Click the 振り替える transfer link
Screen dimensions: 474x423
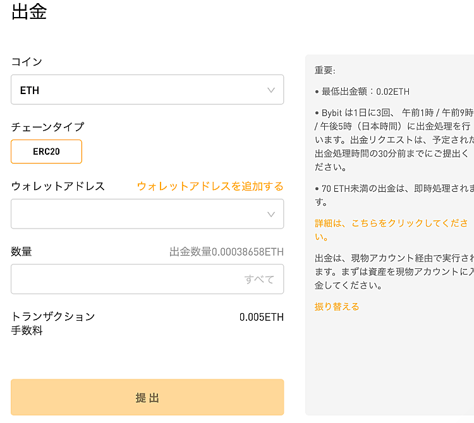click(x=337, y=307)
